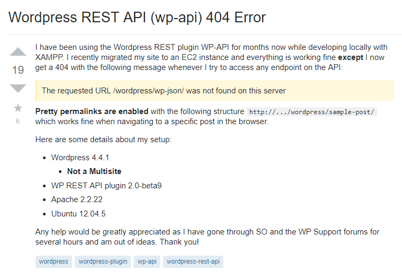Open the 'wordpress-rest-api' tag
Image resolution: width=402 pixels, height=278 pixels.
(193, 262)
